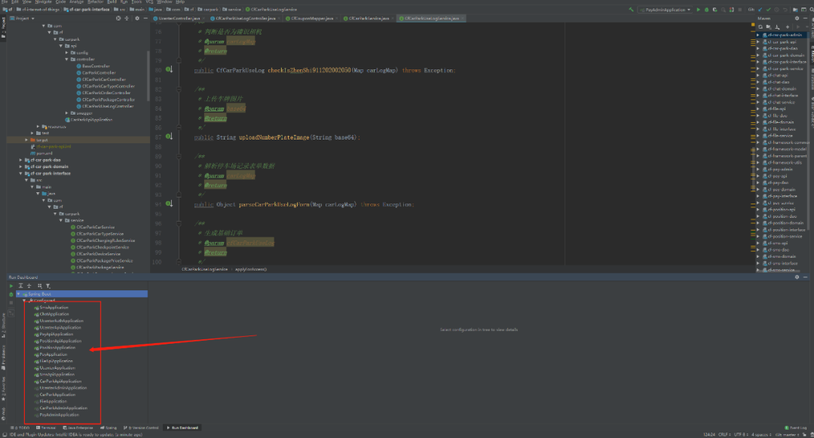Collapse the controller folder in project tree

coord(66,59)
